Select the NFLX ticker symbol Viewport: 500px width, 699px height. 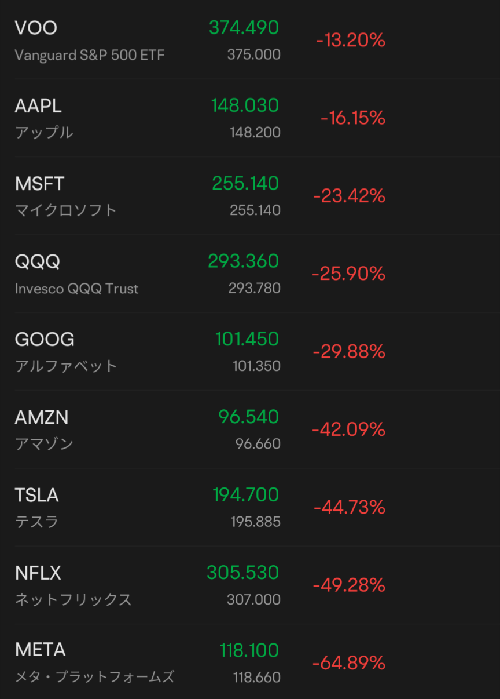38,573
